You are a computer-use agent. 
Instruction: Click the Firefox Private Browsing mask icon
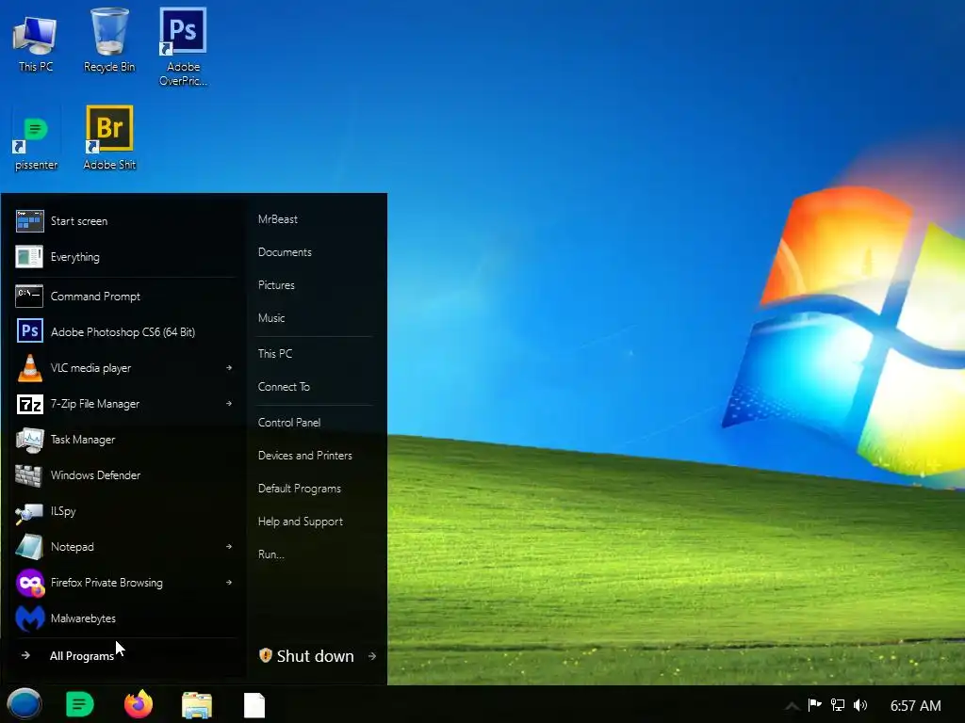29,583
